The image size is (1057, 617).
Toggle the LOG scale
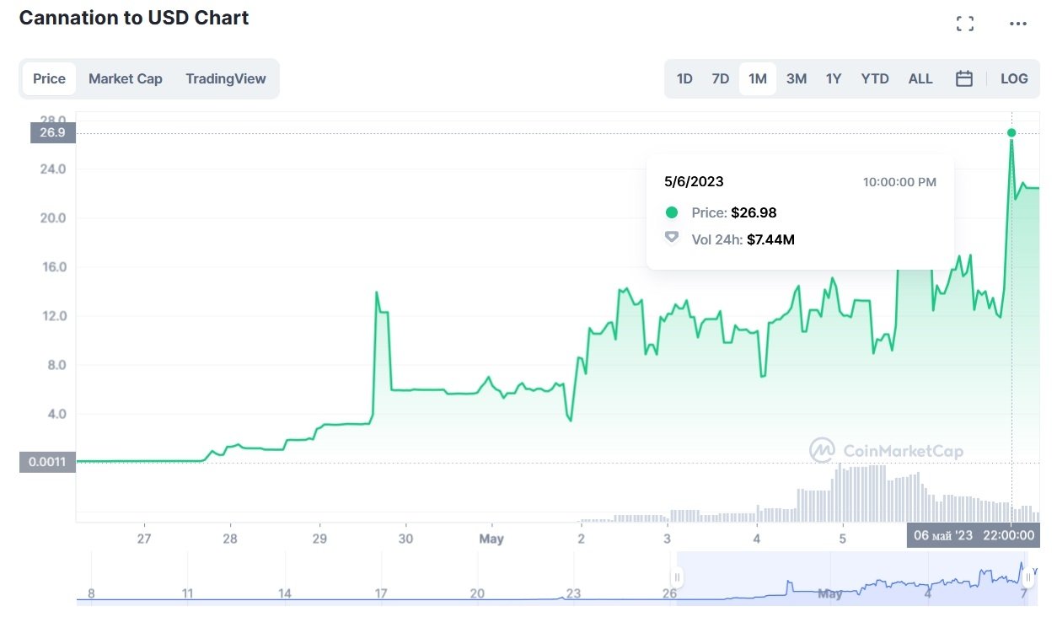[1014, 78]
